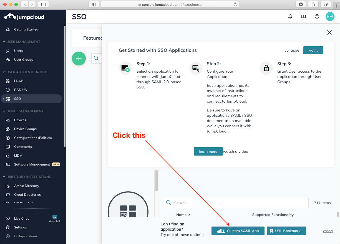The height and width of the screenshot is (244, 340).
Task: Click URL Bookmark button
Action: [x=286, y=231]
